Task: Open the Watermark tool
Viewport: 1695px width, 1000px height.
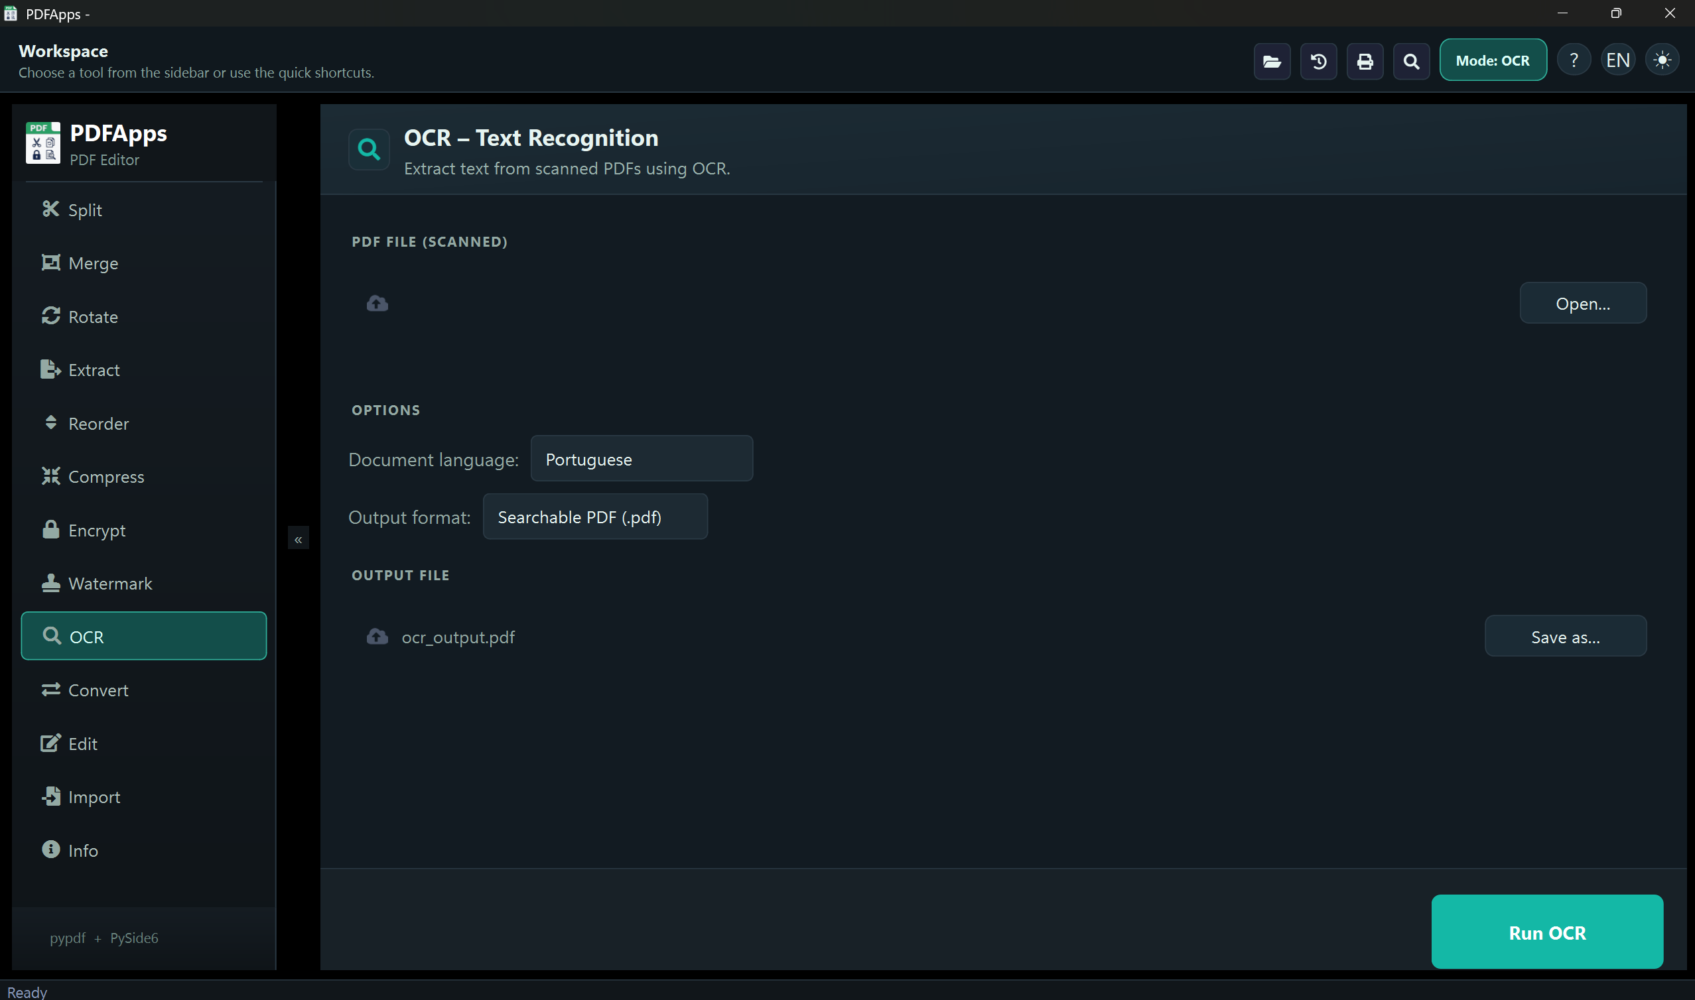Action: coord(143,584)
